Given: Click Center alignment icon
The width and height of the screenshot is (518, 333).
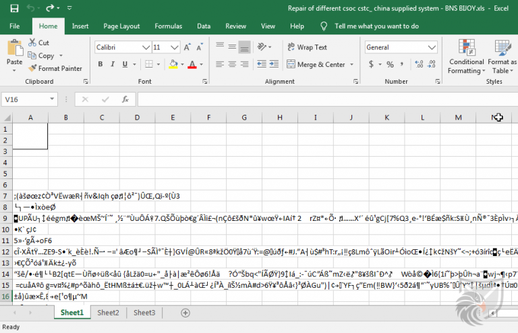Looking at the screenshot, I should click(232, 64).
